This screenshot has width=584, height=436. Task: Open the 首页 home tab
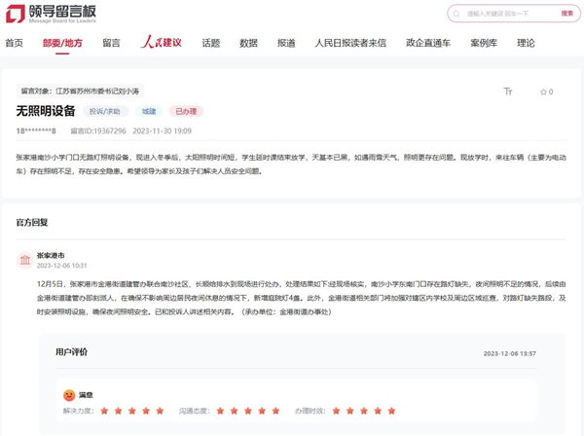[x=15, y=43]
